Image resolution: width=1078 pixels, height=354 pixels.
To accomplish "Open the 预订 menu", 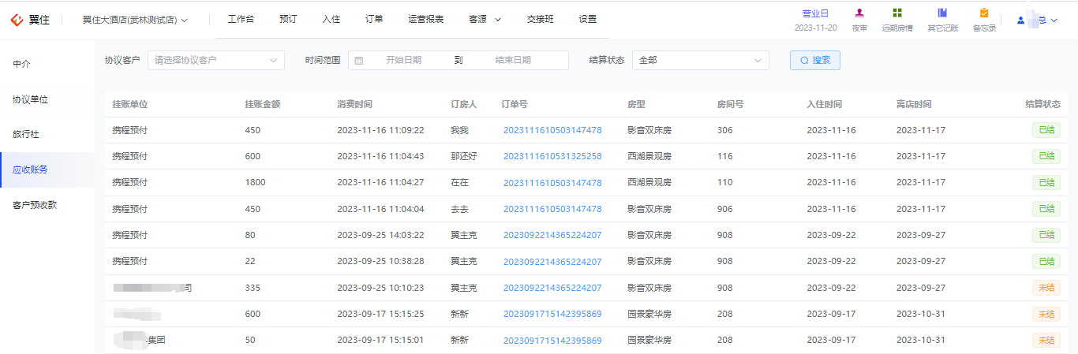I will point(288,20).
